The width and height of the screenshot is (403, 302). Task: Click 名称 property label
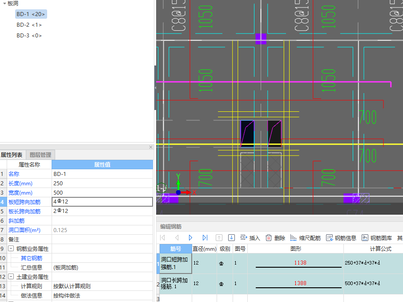(x=14, y=174)
